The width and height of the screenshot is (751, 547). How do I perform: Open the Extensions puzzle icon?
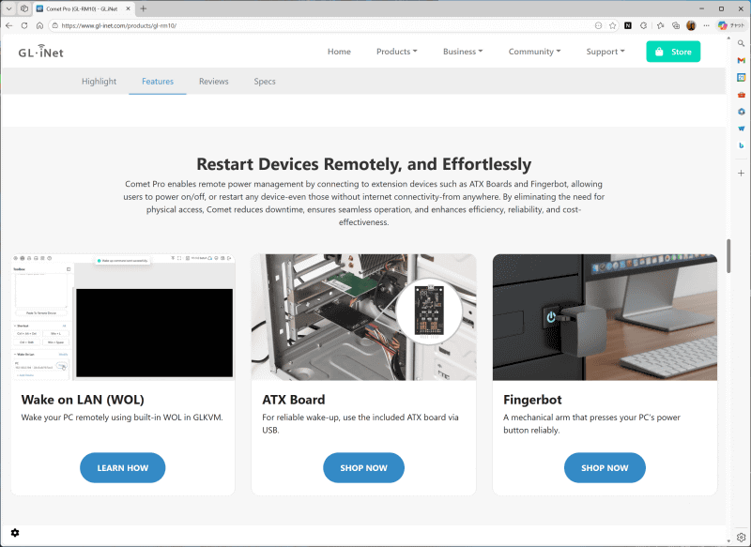[x=643, y=25]
